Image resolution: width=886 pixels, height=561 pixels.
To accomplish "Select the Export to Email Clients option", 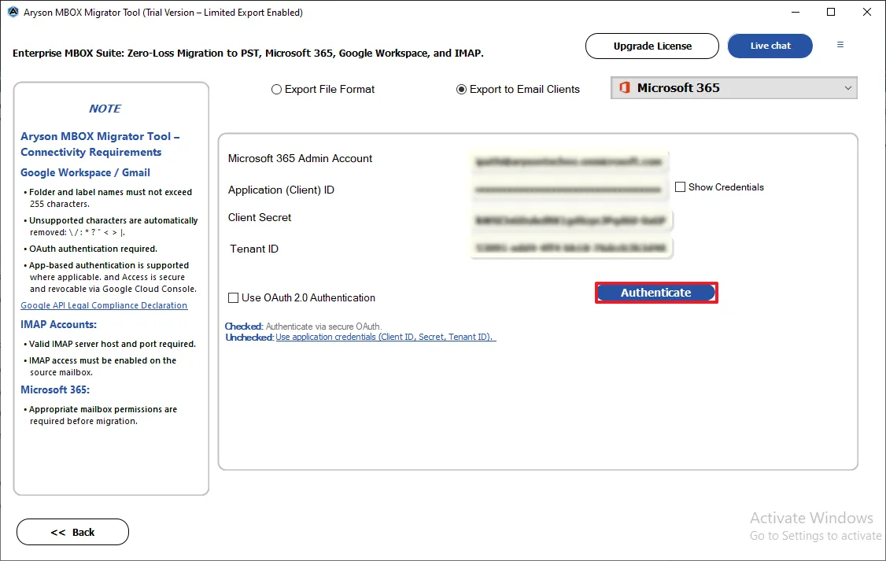I will (461, 89).
